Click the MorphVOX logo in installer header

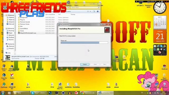(x=107, y=30)
